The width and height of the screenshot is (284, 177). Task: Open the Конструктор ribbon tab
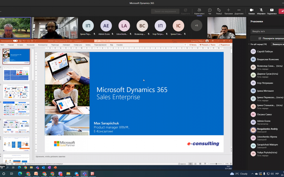click(43, 45)
